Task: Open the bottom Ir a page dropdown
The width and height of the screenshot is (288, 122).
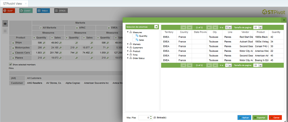Action: click(x=229, y=65)
